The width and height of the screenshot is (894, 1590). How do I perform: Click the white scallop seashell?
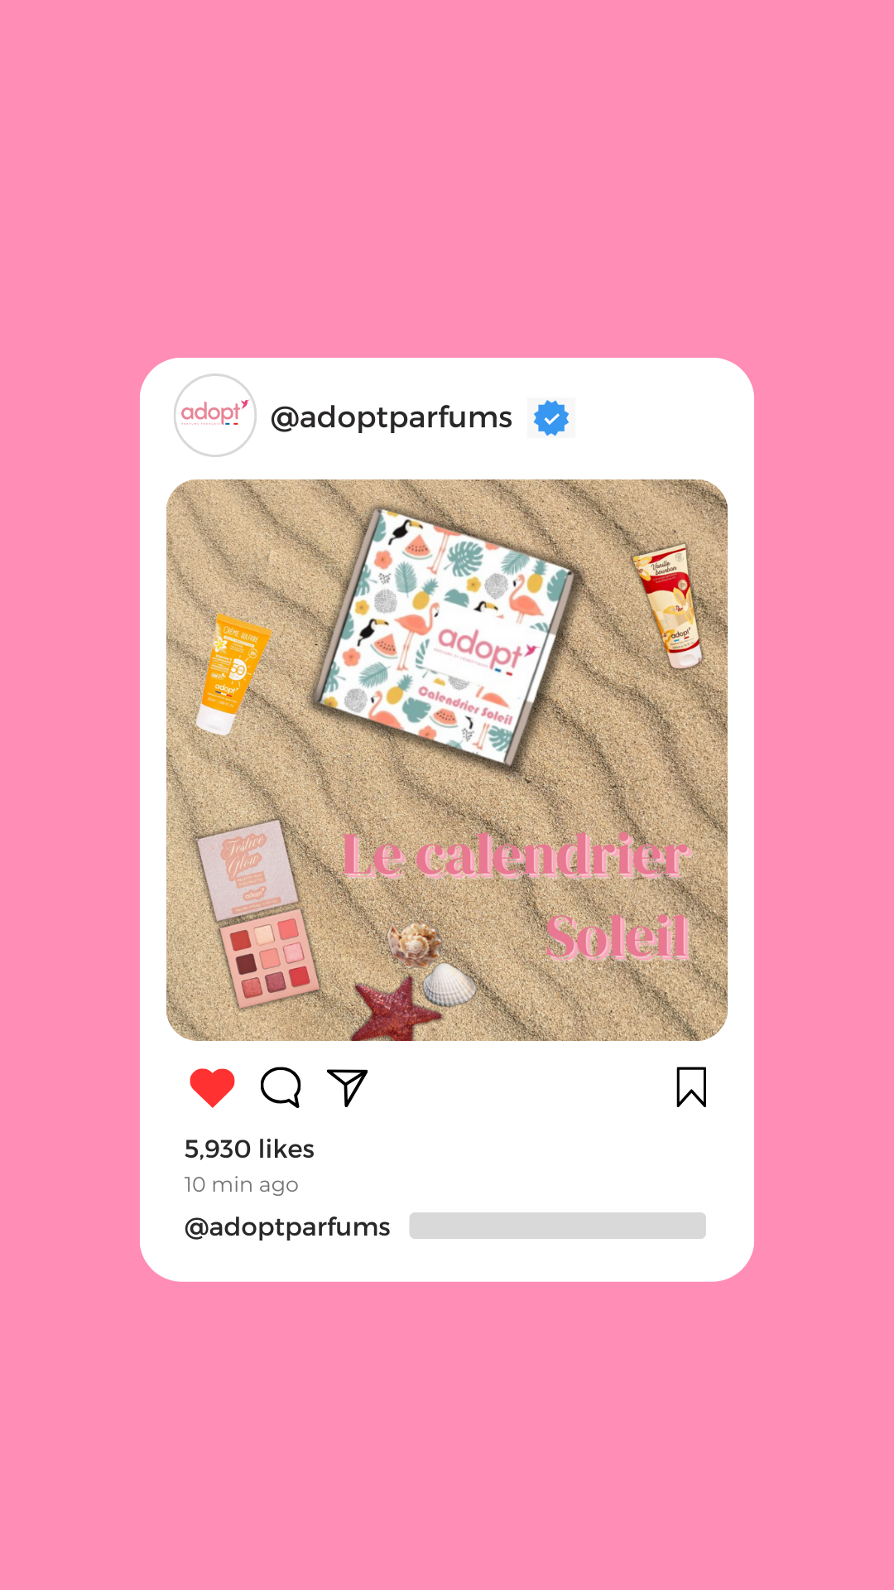click(449, 984)
